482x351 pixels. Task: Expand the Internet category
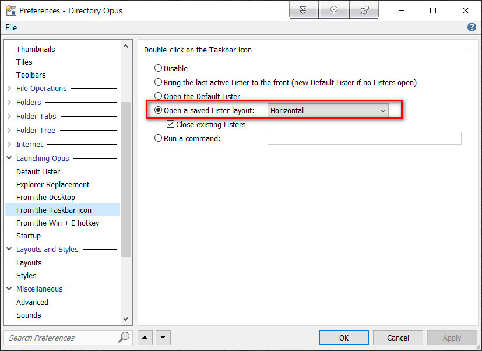click(x=9, y=145)
